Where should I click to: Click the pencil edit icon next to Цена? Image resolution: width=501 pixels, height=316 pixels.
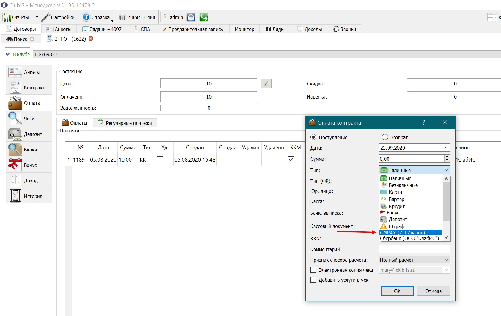(x=266, y=84)
